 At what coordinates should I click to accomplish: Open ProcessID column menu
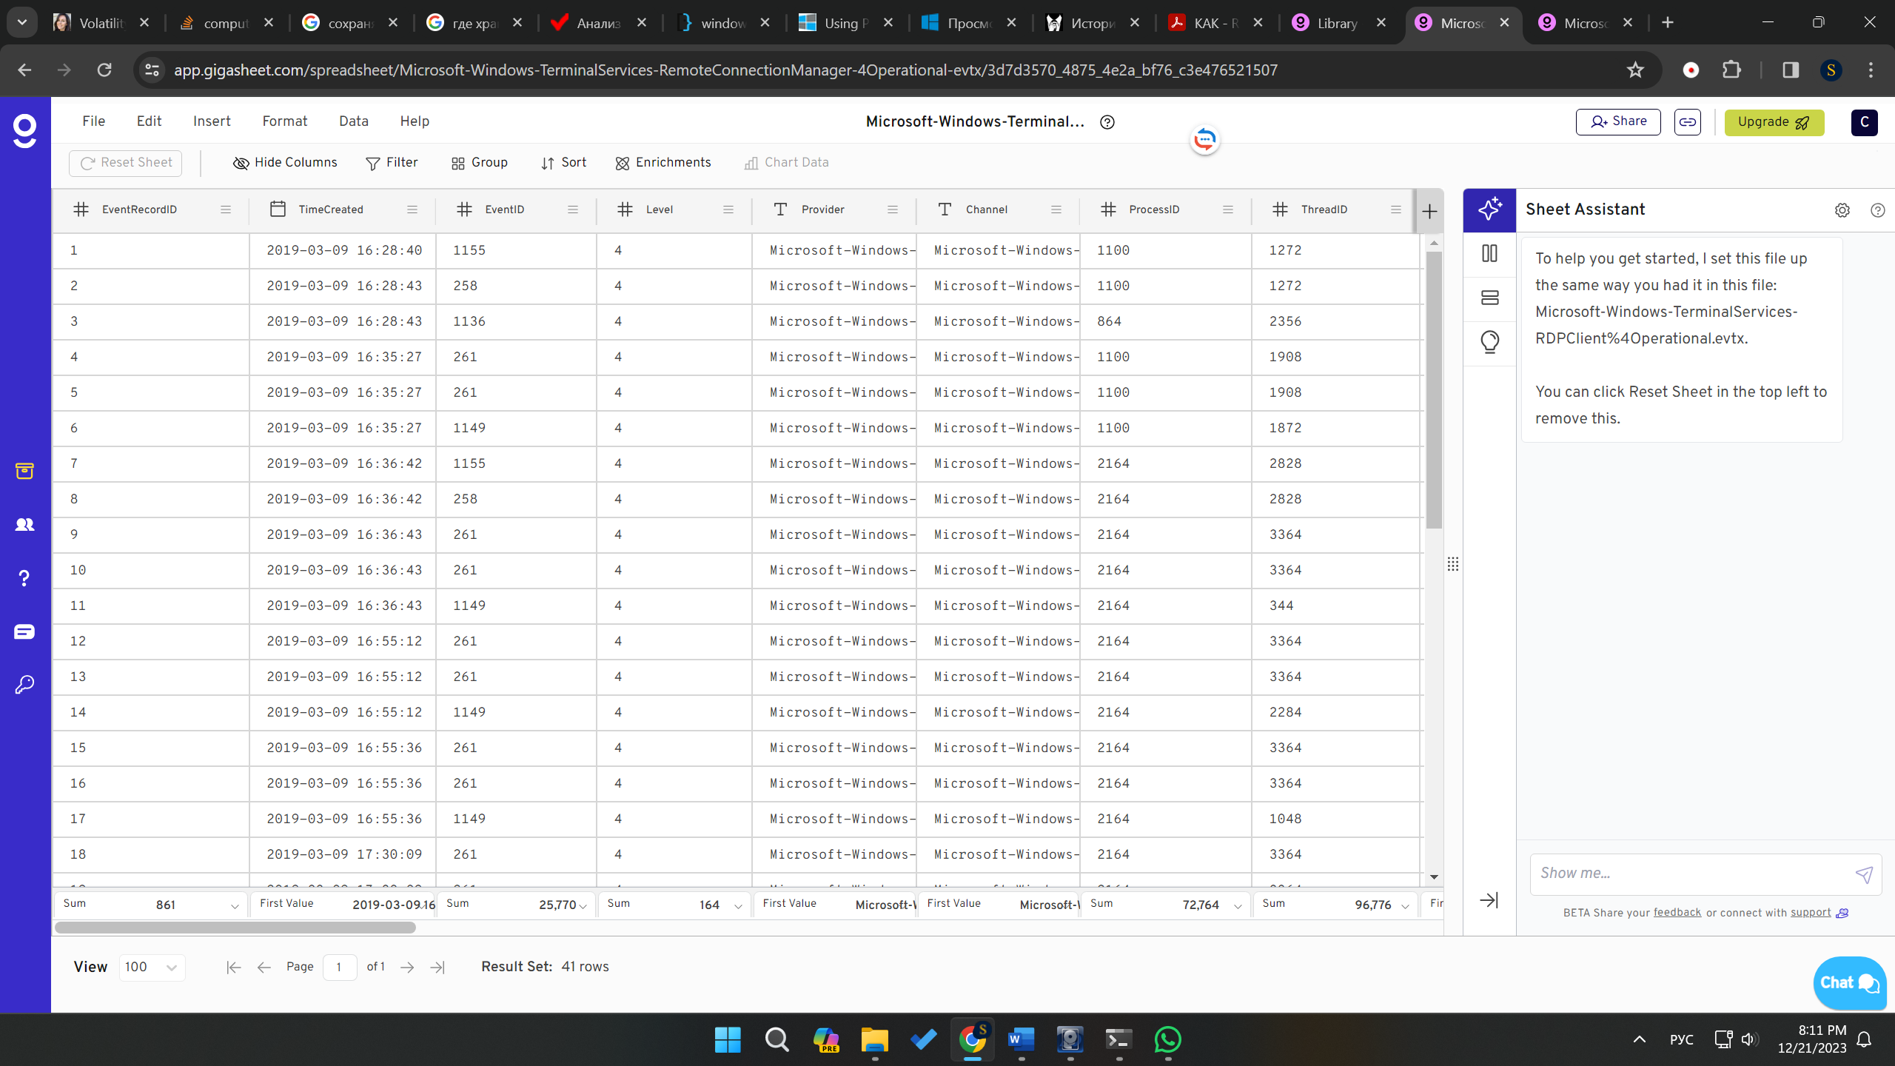pos(1228,210)
